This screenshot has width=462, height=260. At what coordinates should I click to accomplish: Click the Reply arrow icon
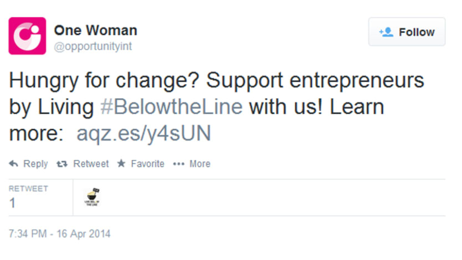13,164
